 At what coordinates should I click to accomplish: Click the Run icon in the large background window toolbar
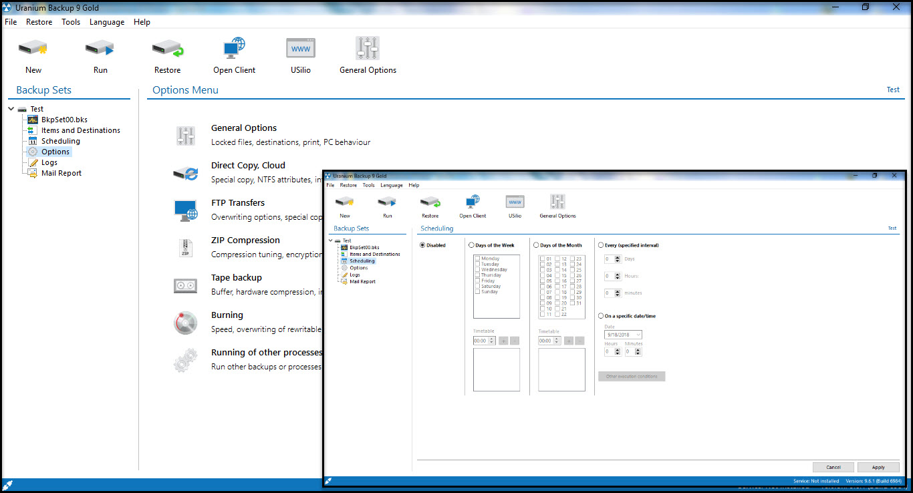point(100,48)
